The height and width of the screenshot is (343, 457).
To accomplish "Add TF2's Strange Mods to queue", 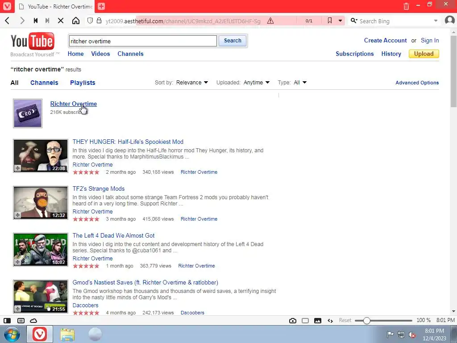I will point(18,215).
